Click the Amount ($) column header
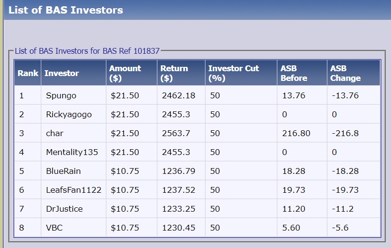Image resolution: width=391 pixels, height=248 pixels. point(125,73)
